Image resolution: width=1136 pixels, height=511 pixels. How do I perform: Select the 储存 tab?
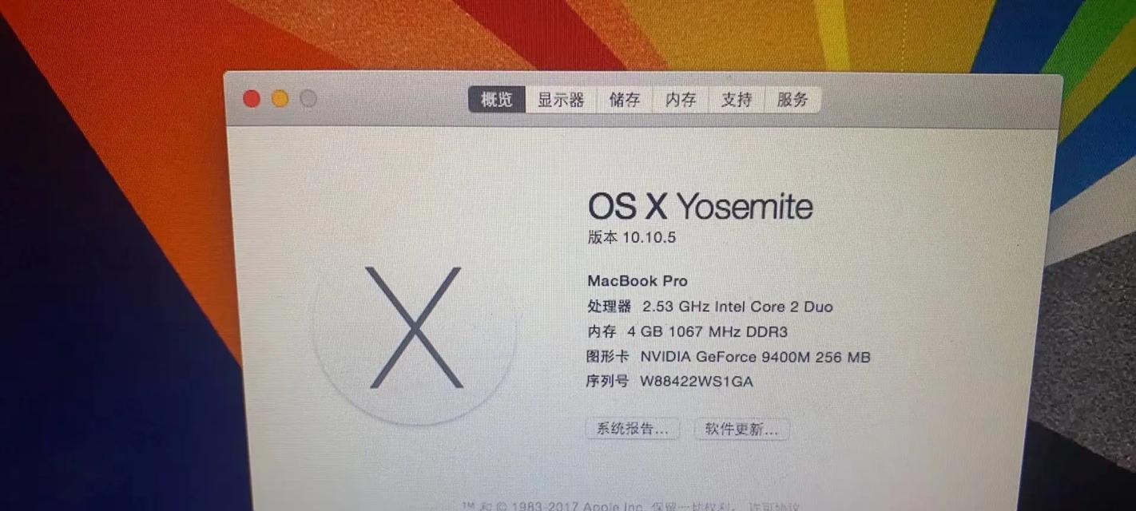625,100
